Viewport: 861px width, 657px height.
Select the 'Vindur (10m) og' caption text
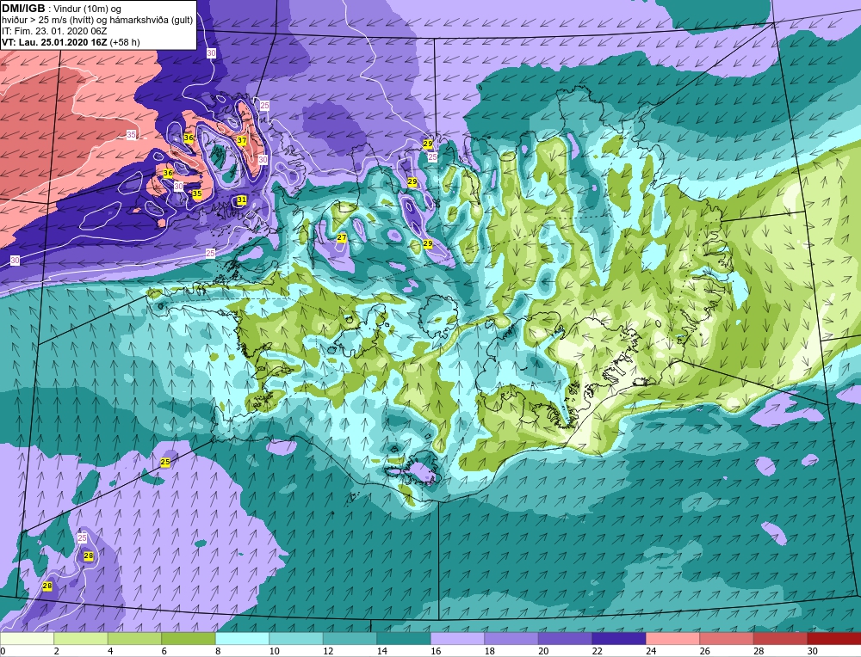88,9
